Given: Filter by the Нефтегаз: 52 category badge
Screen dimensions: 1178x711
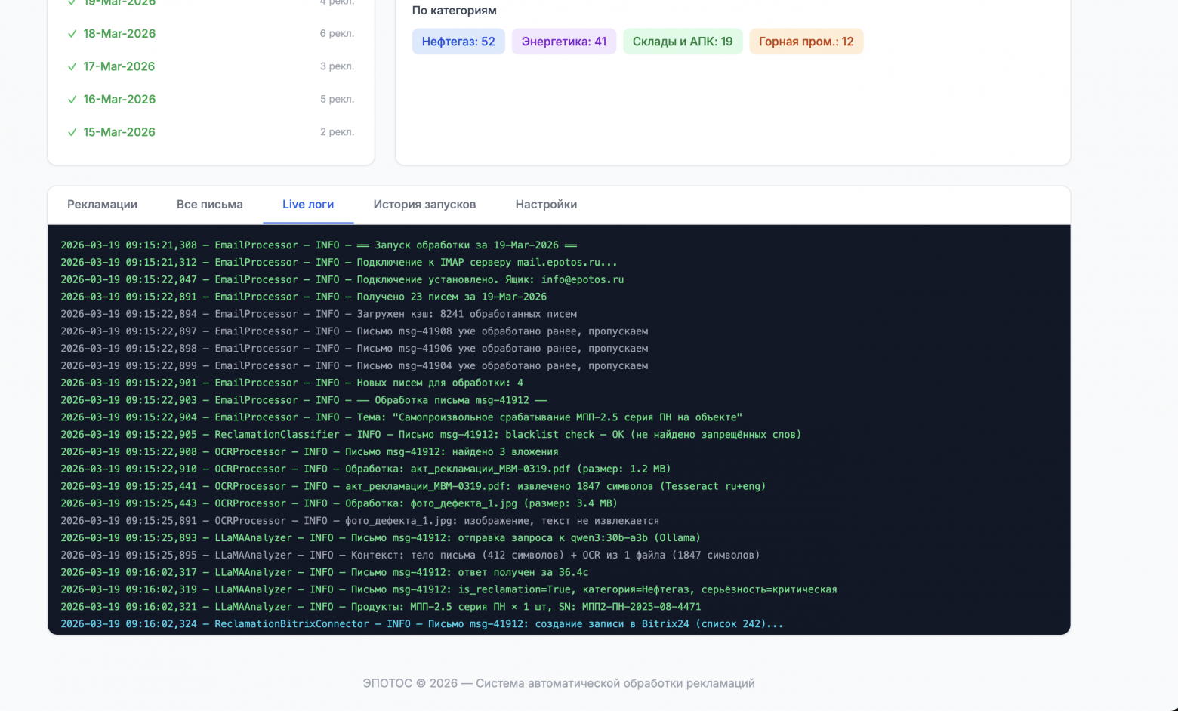Looking at the screenshot, I should point(458,42).
